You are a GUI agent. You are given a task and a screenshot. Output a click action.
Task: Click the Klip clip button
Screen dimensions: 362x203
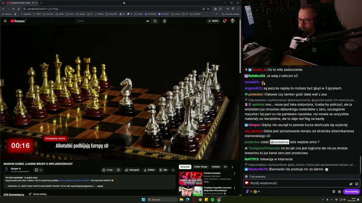[163, 170]
